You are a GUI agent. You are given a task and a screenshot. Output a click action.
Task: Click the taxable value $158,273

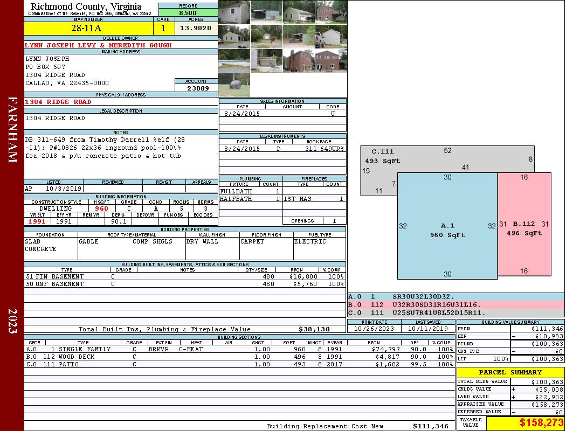pos(525,423)
